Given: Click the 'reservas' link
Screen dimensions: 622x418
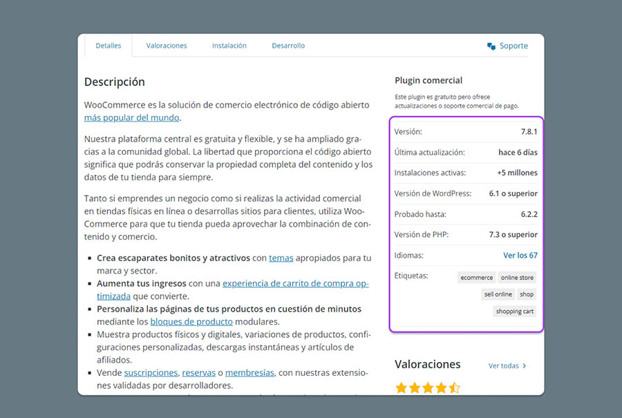Looking at the screenshot, I should [199, 372].
